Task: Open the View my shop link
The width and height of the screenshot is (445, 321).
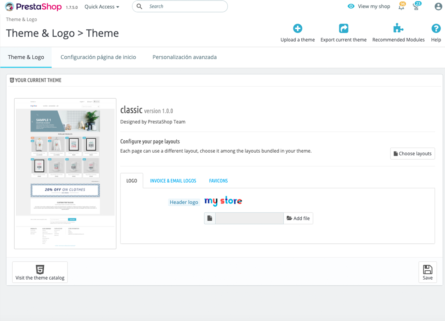Action: coord(374,6)
